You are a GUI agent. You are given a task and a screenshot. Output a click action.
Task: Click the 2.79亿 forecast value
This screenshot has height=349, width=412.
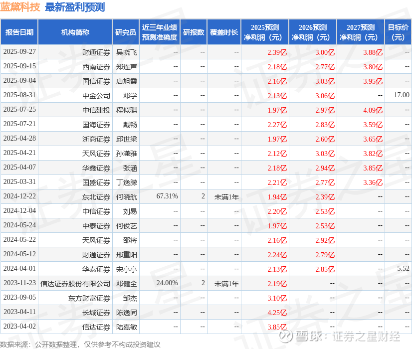pos(325,255)
